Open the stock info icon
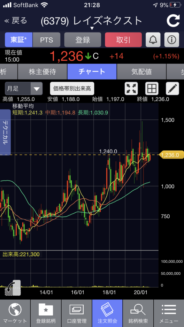The image size is (184, 327). click(172, 40)
